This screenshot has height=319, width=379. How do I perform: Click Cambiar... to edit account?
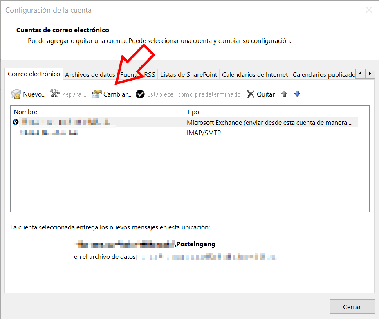(x=117, y=94)
